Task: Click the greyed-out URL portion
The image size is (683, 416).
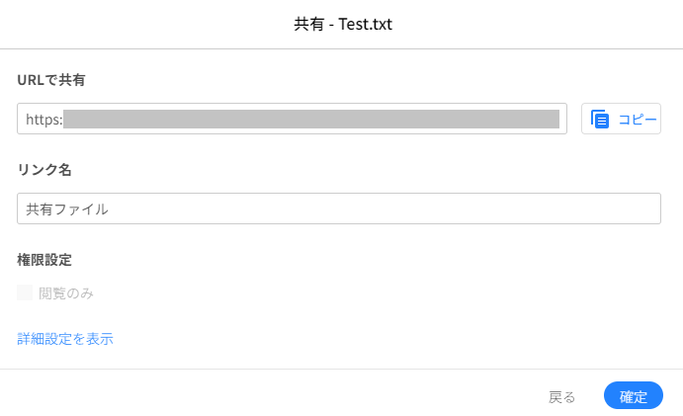Action: click(311, 119)
